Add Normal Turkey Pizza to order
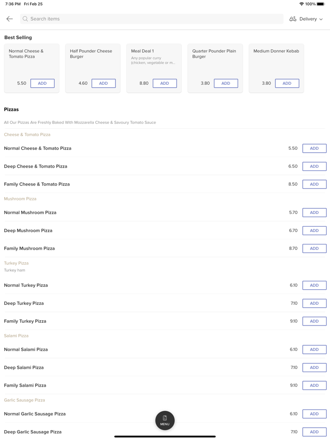Viewport: 330px width, 440px height. [x=314, y=285]
